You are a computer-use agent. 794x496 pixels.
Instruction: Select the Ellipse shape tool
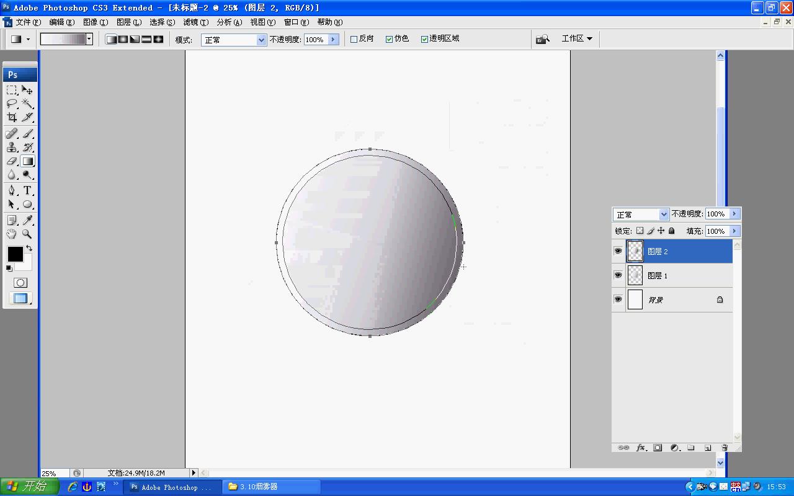[27, 204]
